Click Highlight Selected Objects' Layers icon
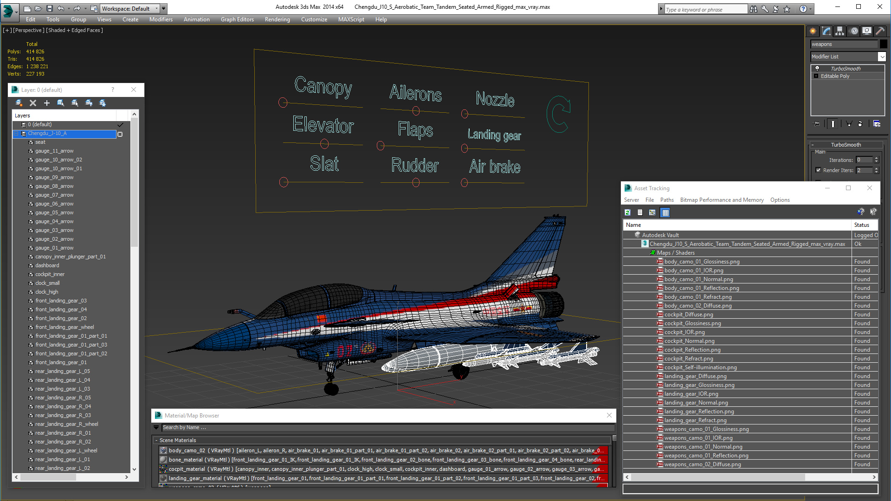This screenshot has height=501, width=891. (x=75, y=103)
